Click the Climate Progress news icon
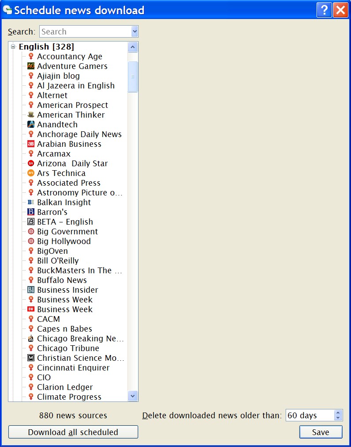This screenshot has height=447, width=351. tap(31, 397)
